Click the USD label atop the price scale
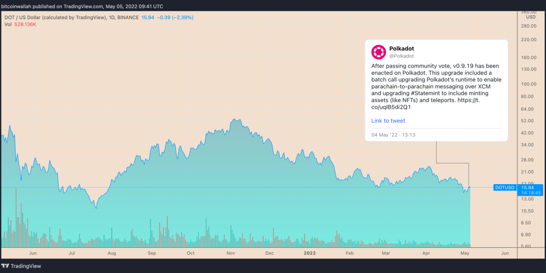 (530, 17)
